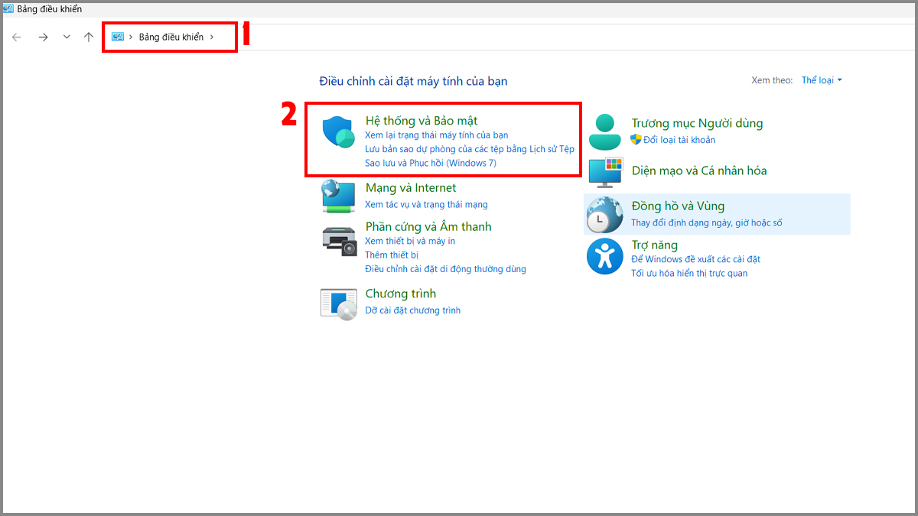Click the Diện mạo và Cá nhân hóa monitor icon
This screenshot has width=918, height=516.
[605, 174]
